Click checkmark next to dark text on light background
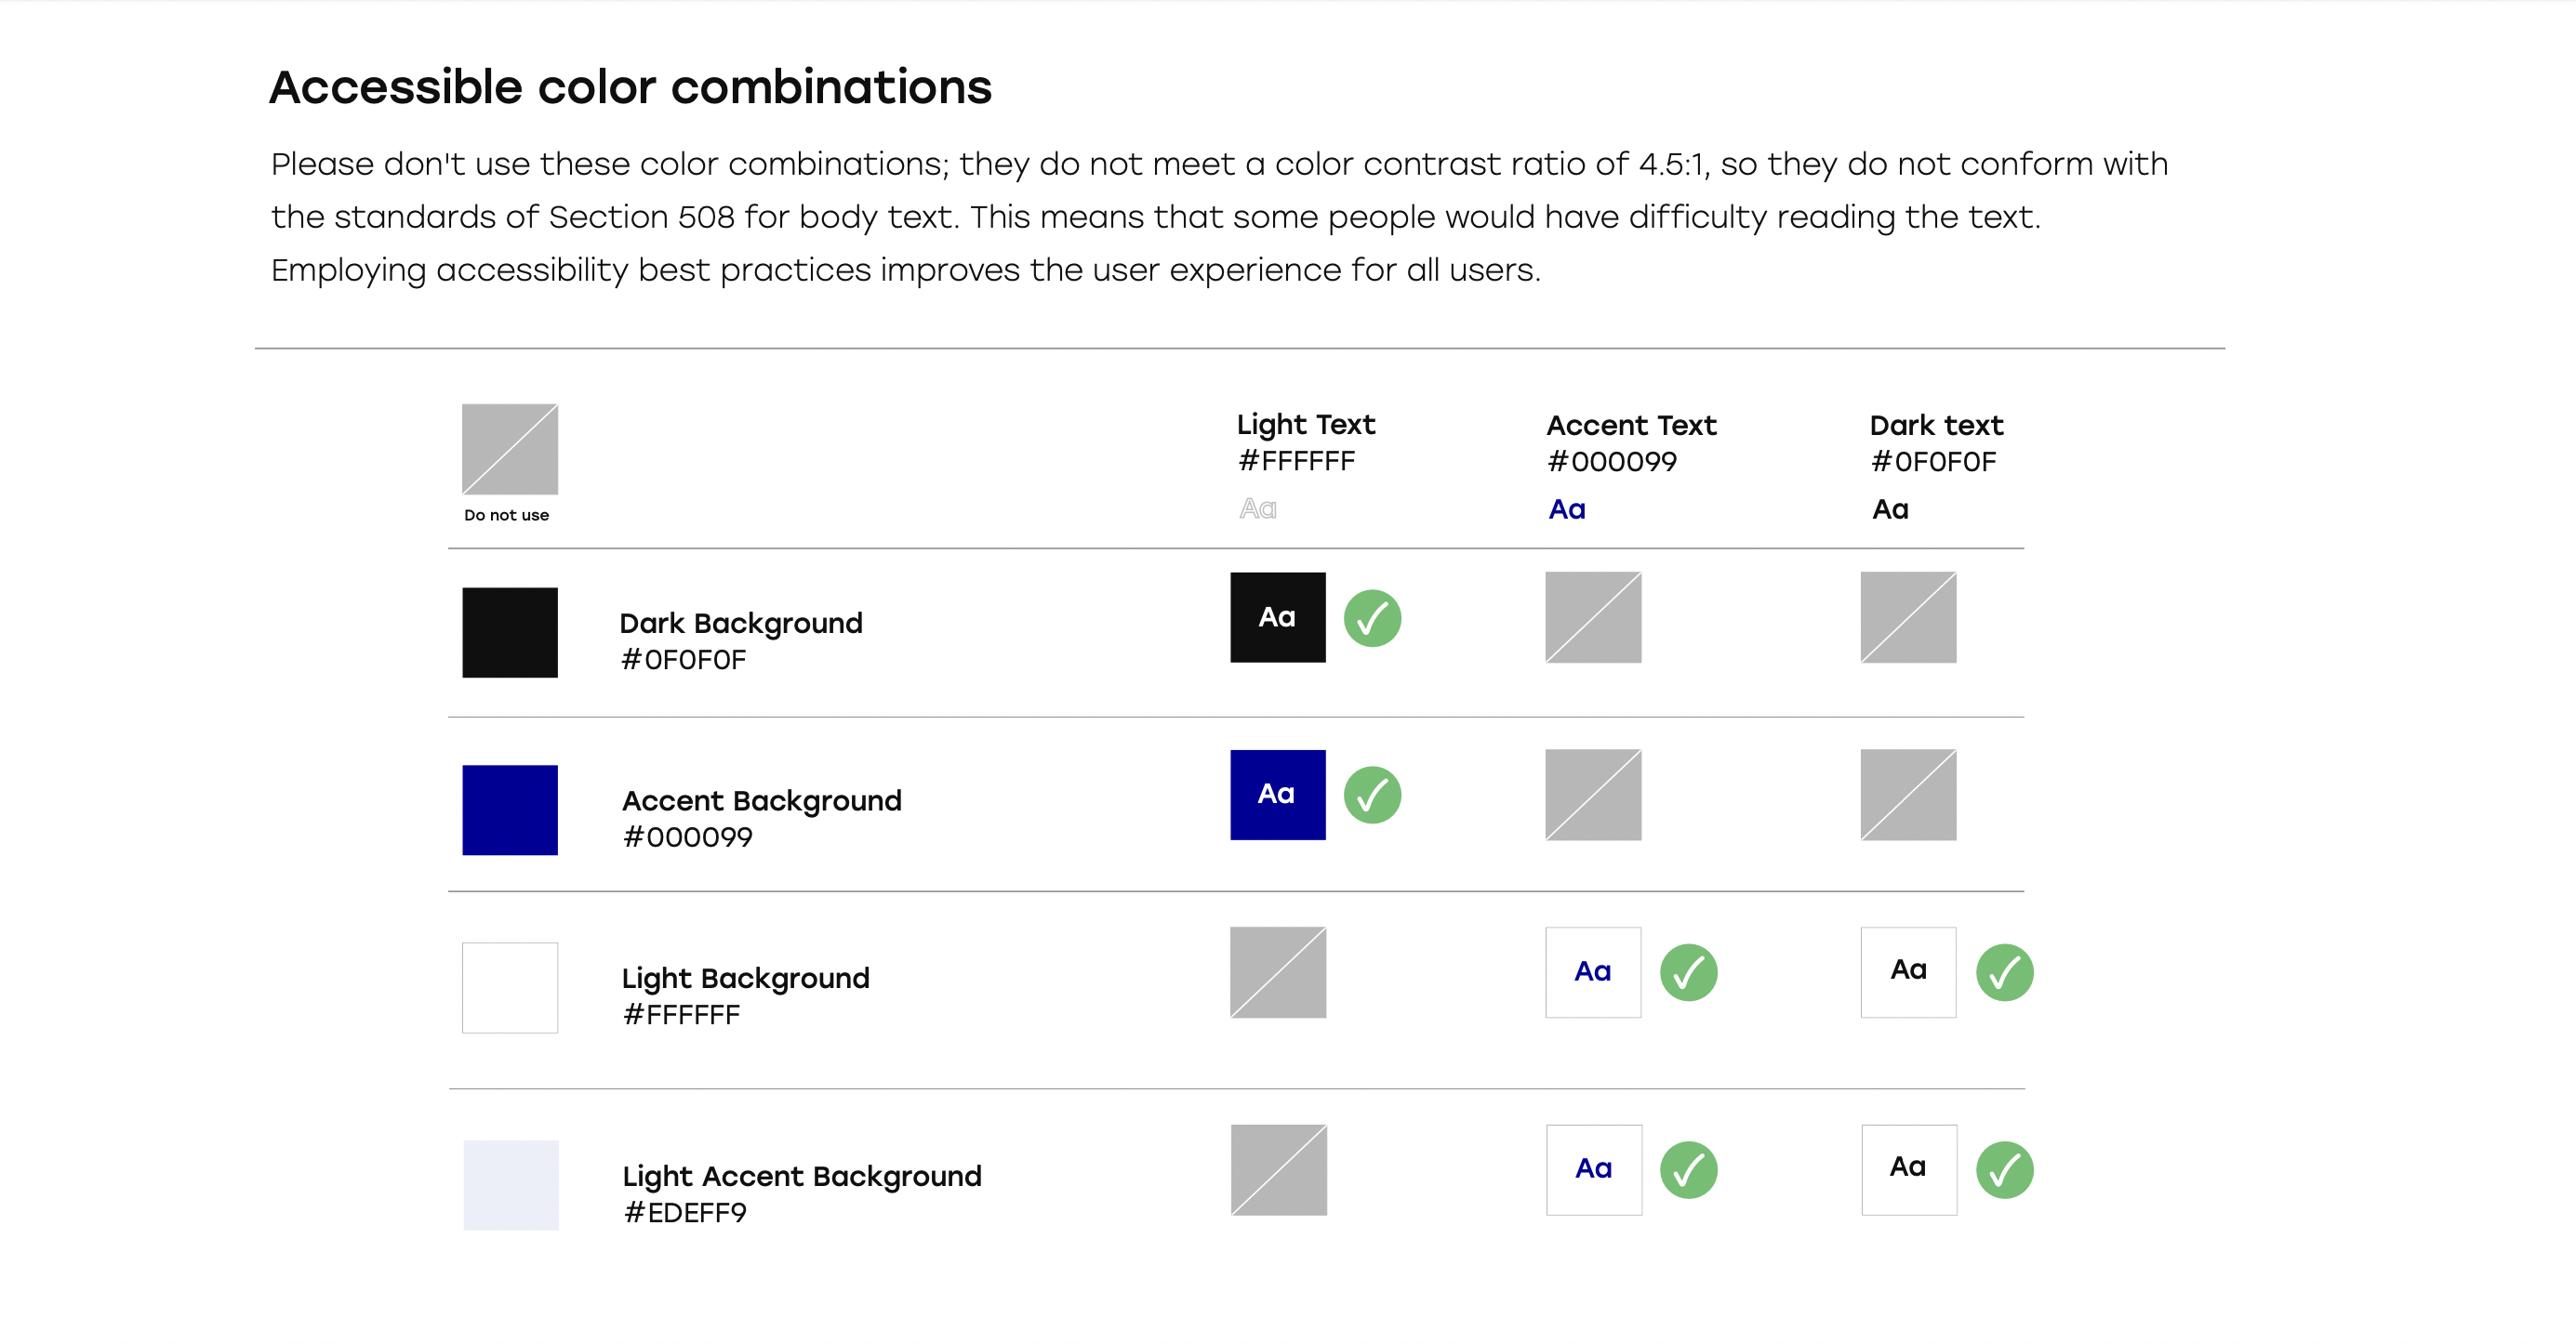The height and width of the screenshot is (1344, 2576). click(x=2005, y=972)
